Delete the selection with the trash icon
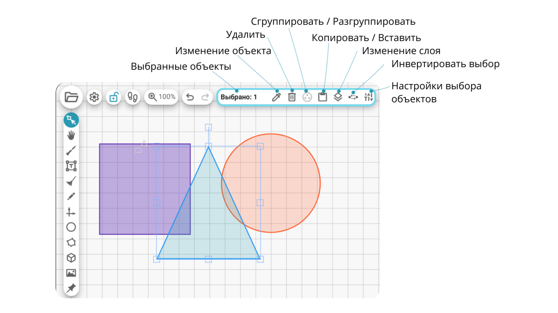558x313 pixels. [292, 97]
